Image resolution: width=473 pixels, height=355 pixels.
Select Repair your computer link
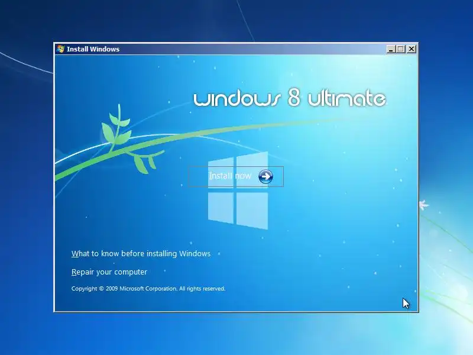109,272
